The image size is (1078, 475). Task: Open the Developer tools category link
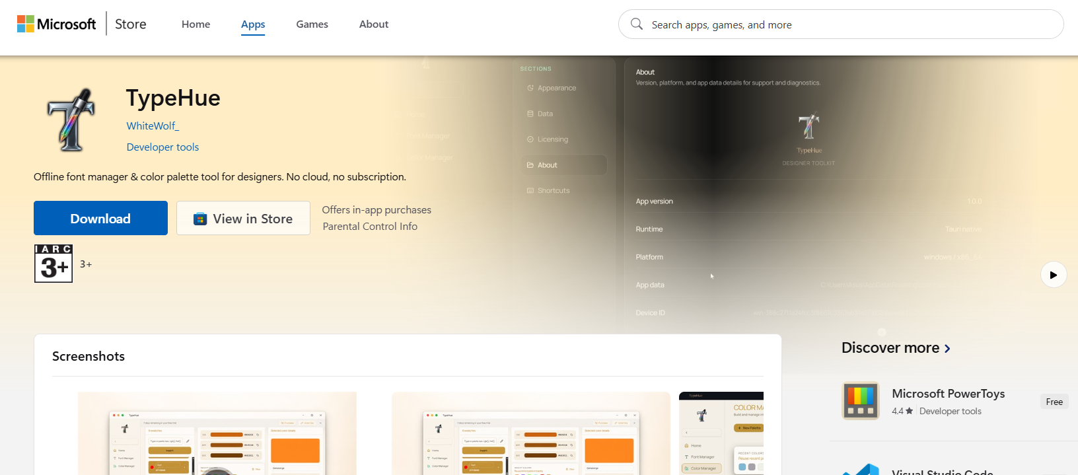[x=162, y=147]
